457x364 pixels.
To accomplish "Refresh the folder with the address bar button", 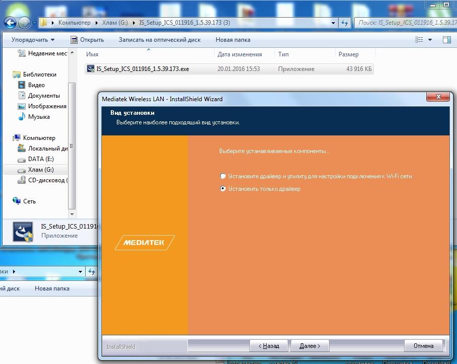I will click(x=345, y=23).
